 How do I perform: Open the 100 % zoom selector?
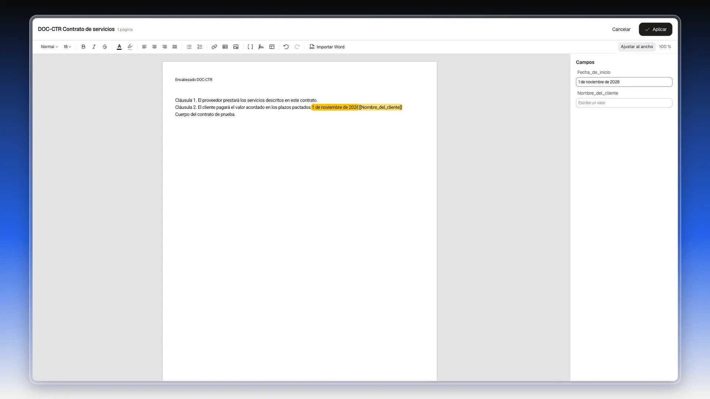(x=665, y=47)
